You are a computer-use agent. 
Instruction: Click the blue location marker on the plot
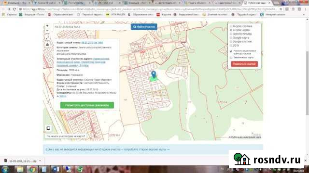tap(154, 74)
